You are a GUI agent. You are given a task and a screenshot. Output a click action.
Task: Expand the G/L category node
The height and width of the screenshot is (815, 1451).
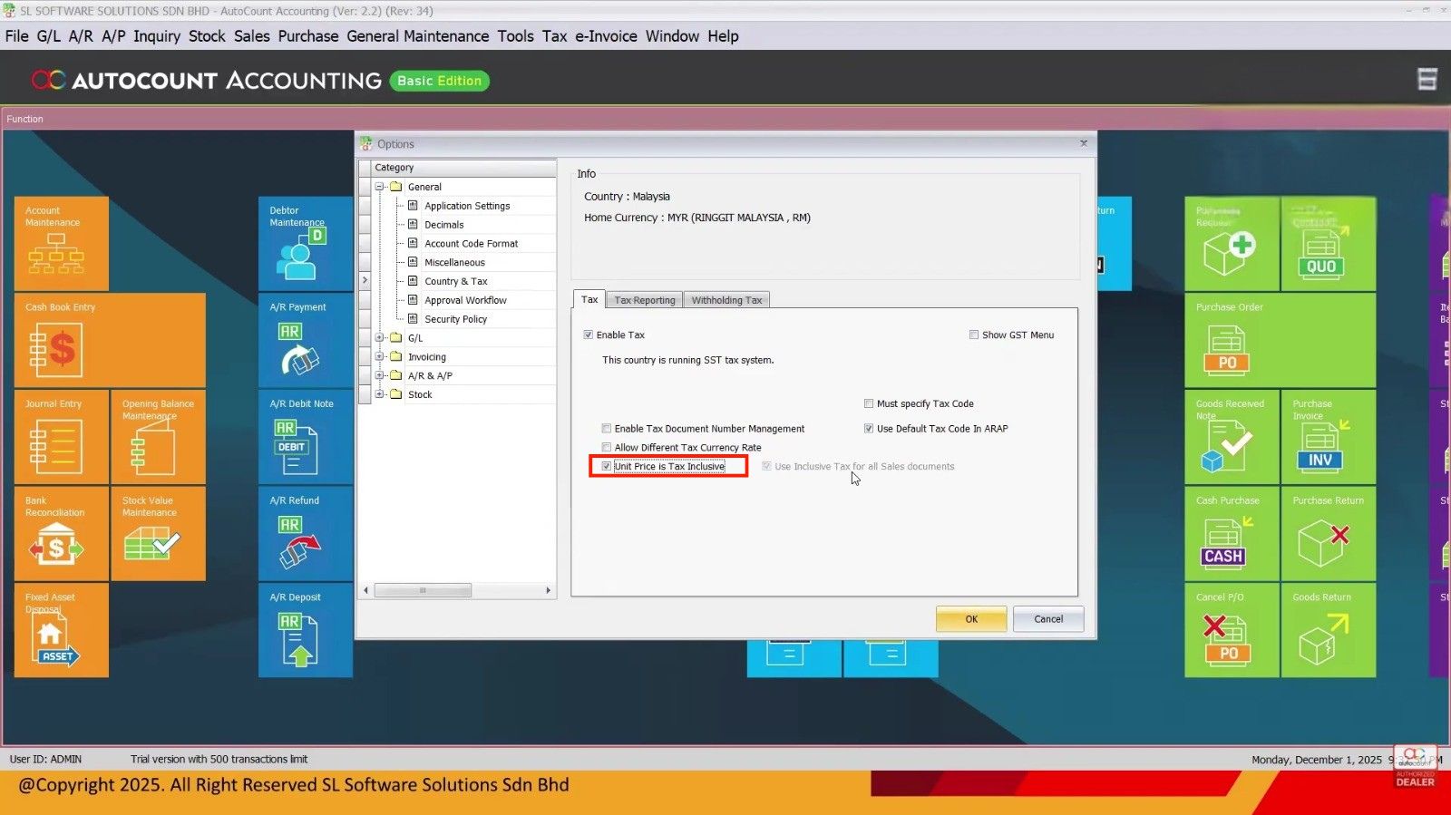380,338
